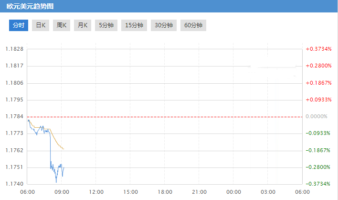Image resolution: width=338 pixels, height=200 pixels.
Task: Switch to the 日K chart tab
Action: click(x=41, y=25)
